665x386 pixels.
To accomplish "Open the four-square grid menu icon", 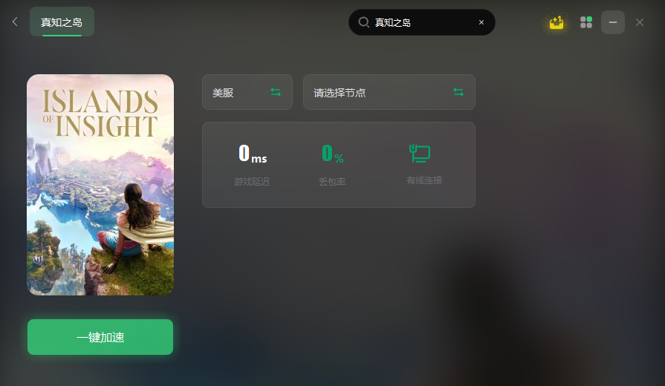I will [x=586, y=22].
